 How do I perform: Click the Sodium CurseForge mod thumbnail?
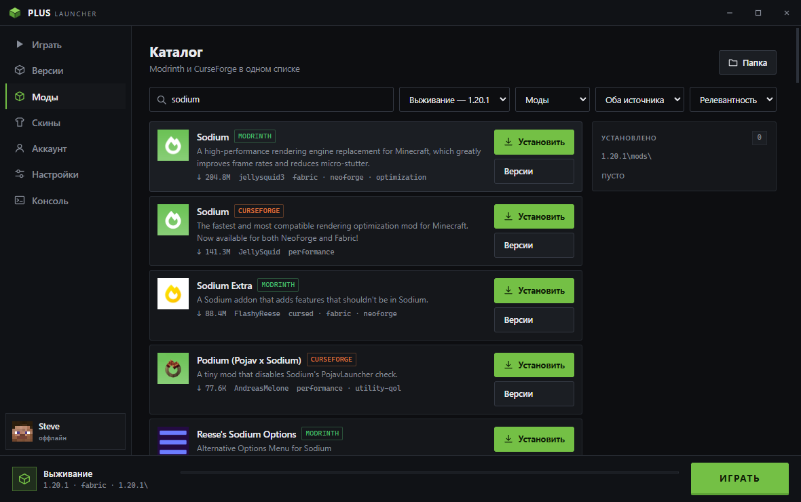point(172,220)
